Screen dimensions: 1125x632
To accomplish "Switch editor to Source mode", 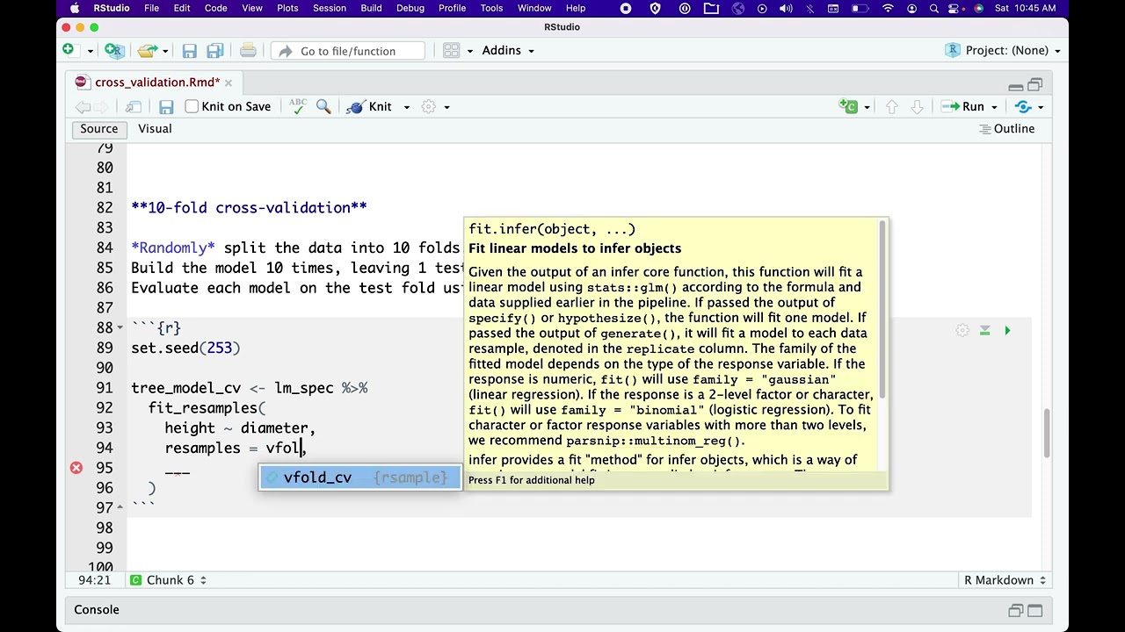I will [x=98, y=129].
